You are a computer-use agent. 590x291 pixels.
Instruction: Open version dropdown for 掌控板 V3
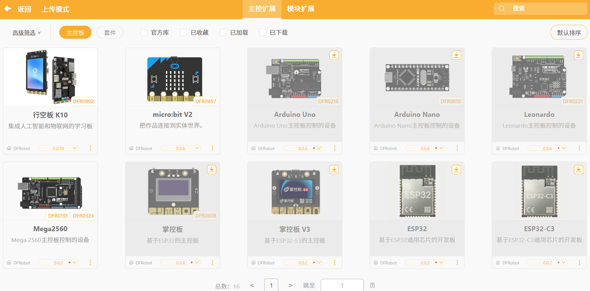303,262
